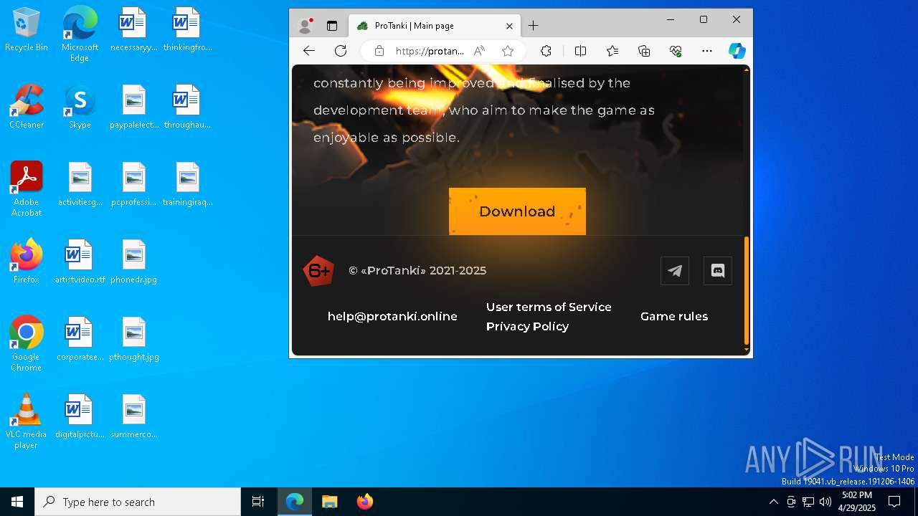
Task: Select VLC media player shortcut
Action: click(x=27, y=421)
